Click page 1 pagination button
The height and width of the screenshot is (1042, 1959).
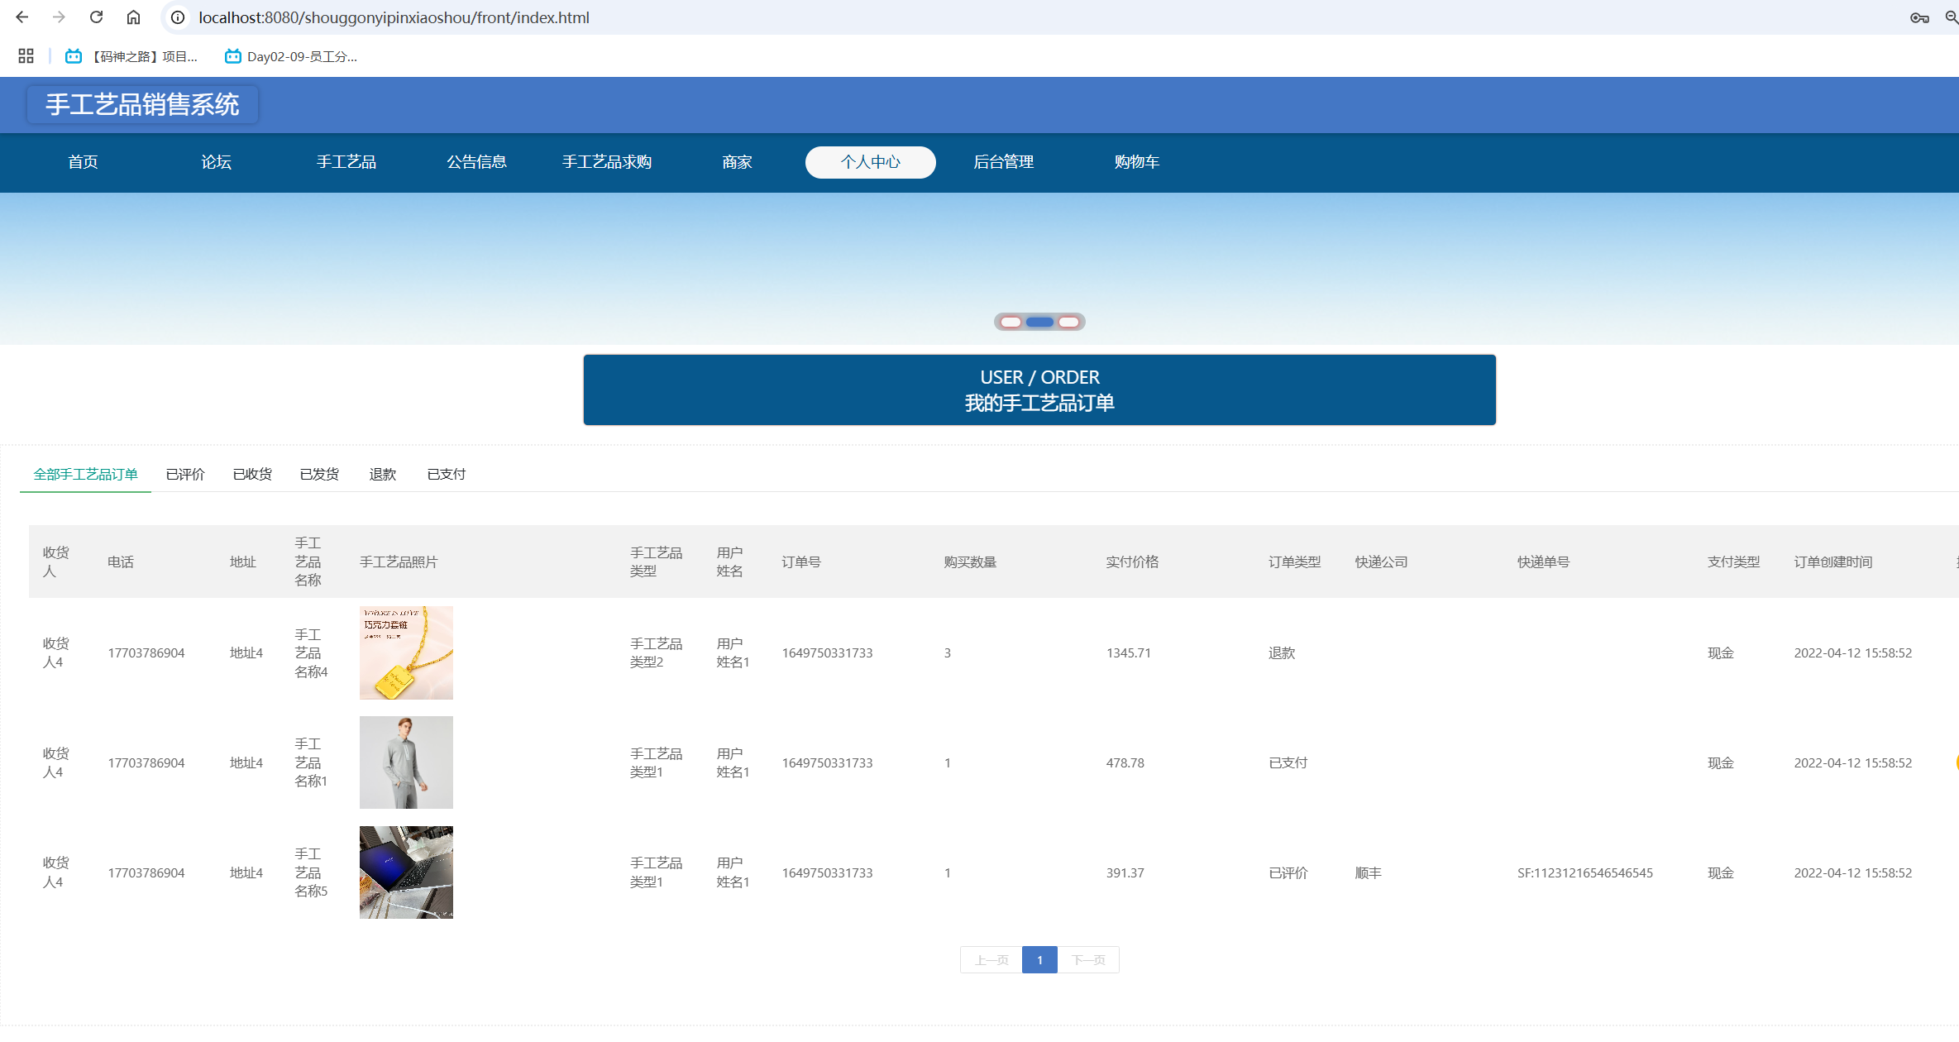(1039, 960)
